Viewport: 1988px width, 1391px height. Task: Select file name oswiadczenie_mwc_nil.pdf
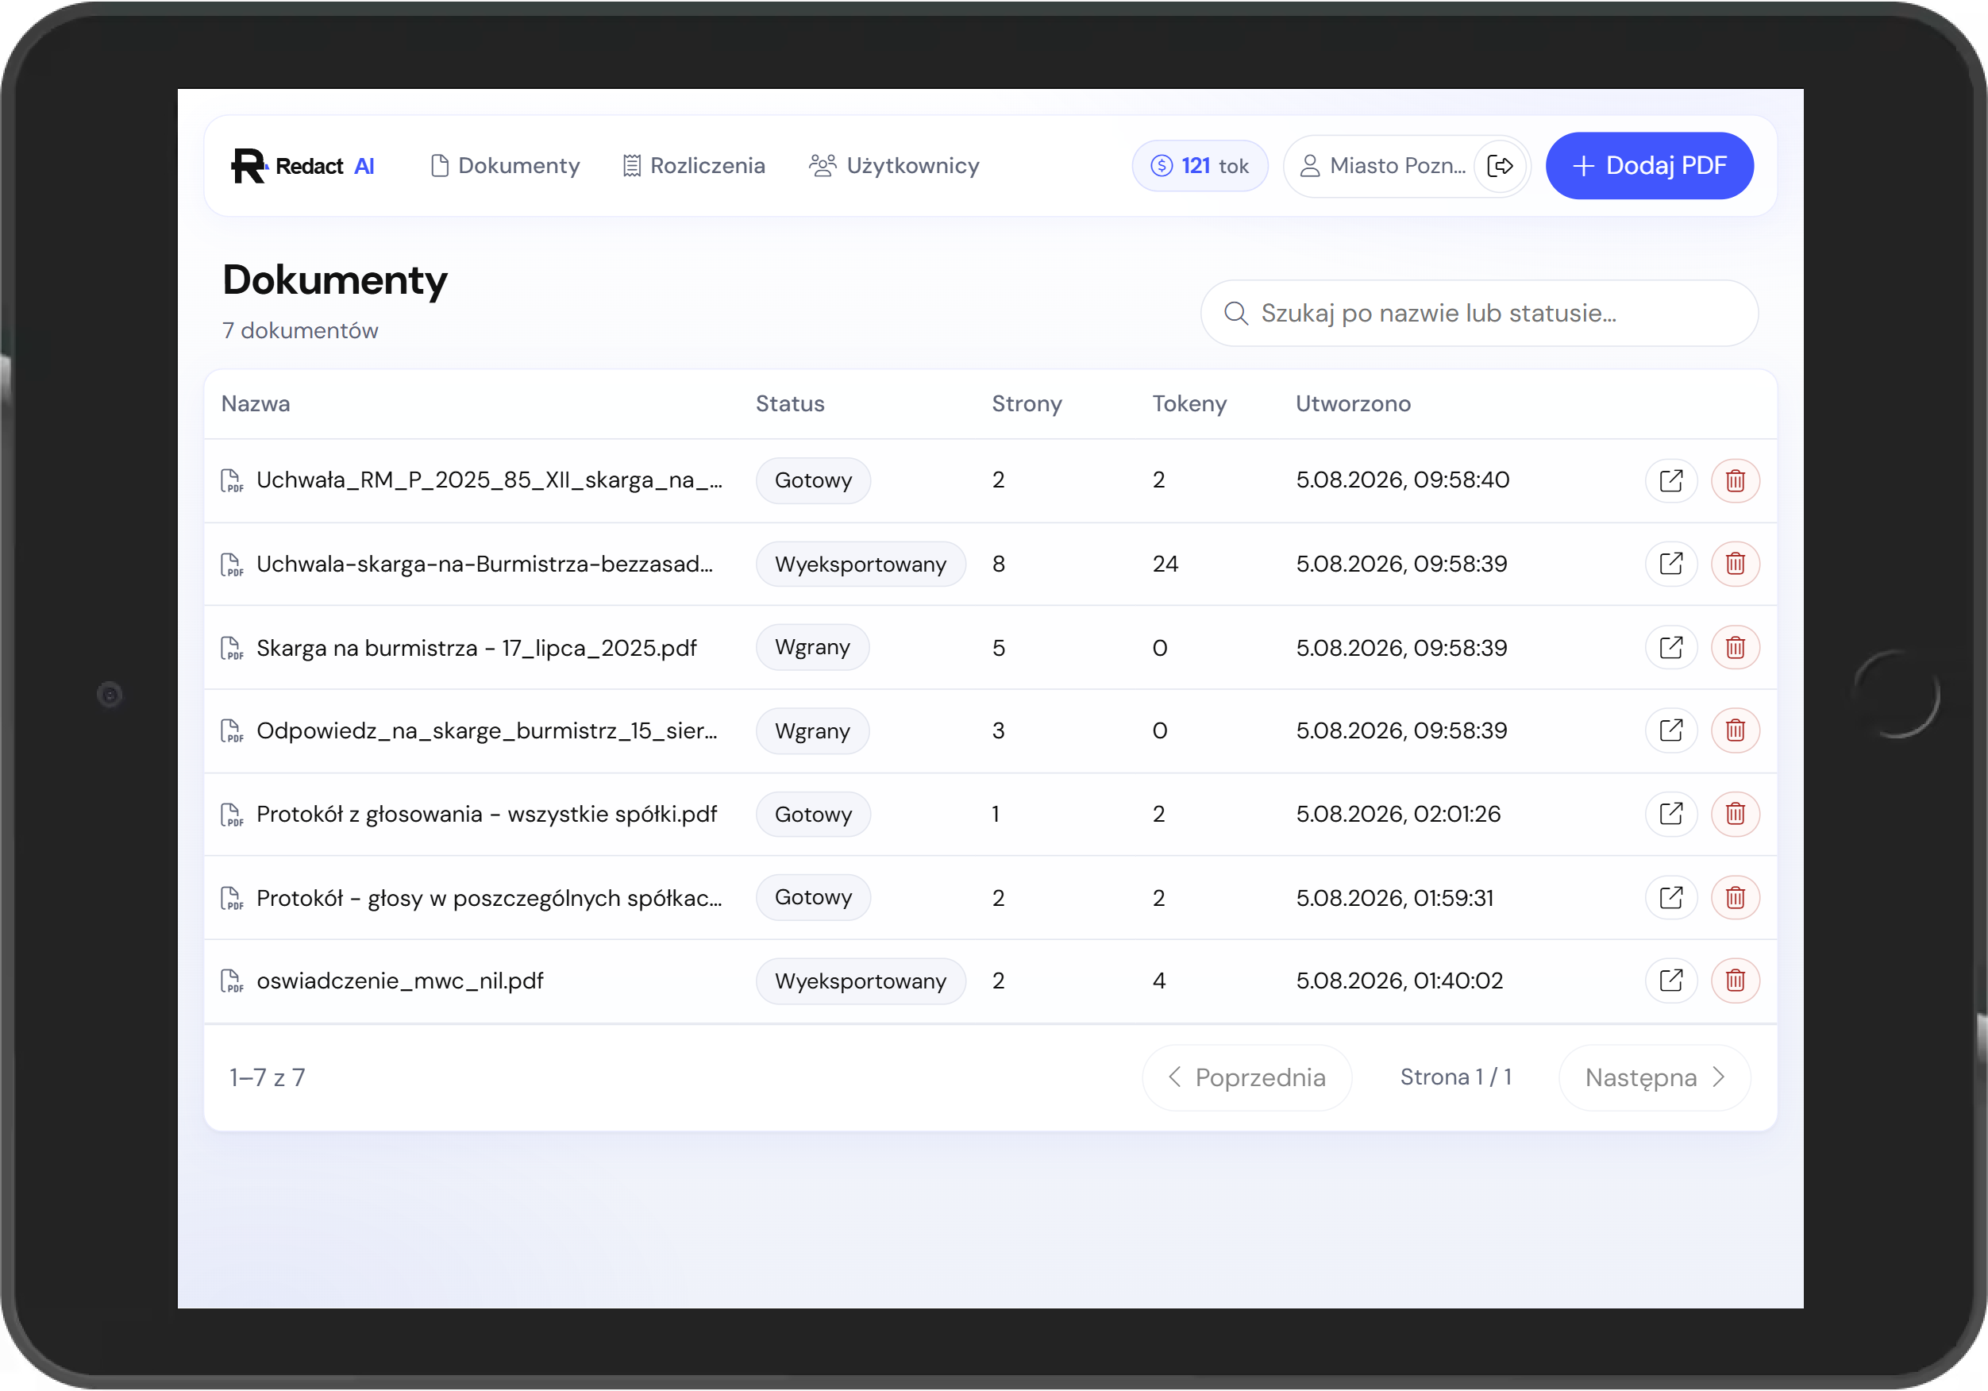[x=400, y=981]
